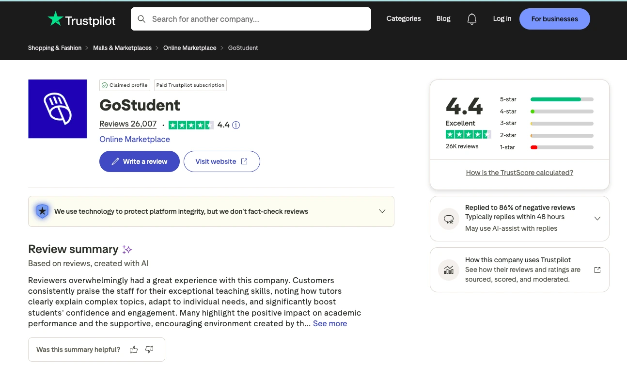Click the 5-star green progress bar
The image size is (627, 366).
pyautogui.click(x=556, y=99)
